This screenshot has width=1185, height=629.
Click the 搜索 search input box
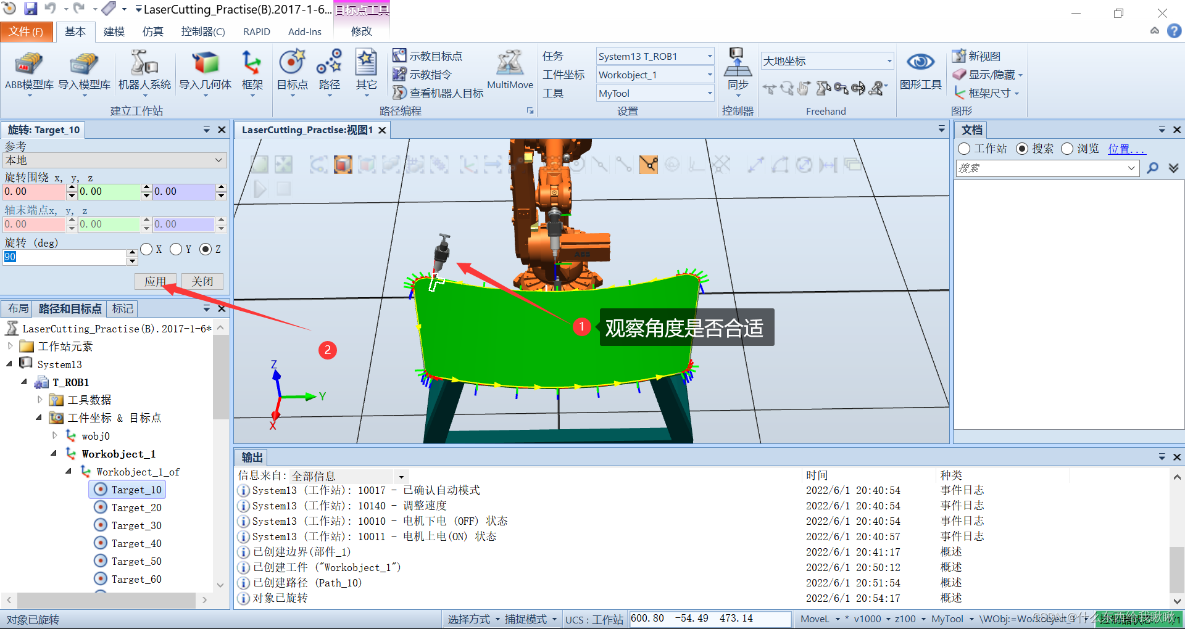click(1047, 168)
